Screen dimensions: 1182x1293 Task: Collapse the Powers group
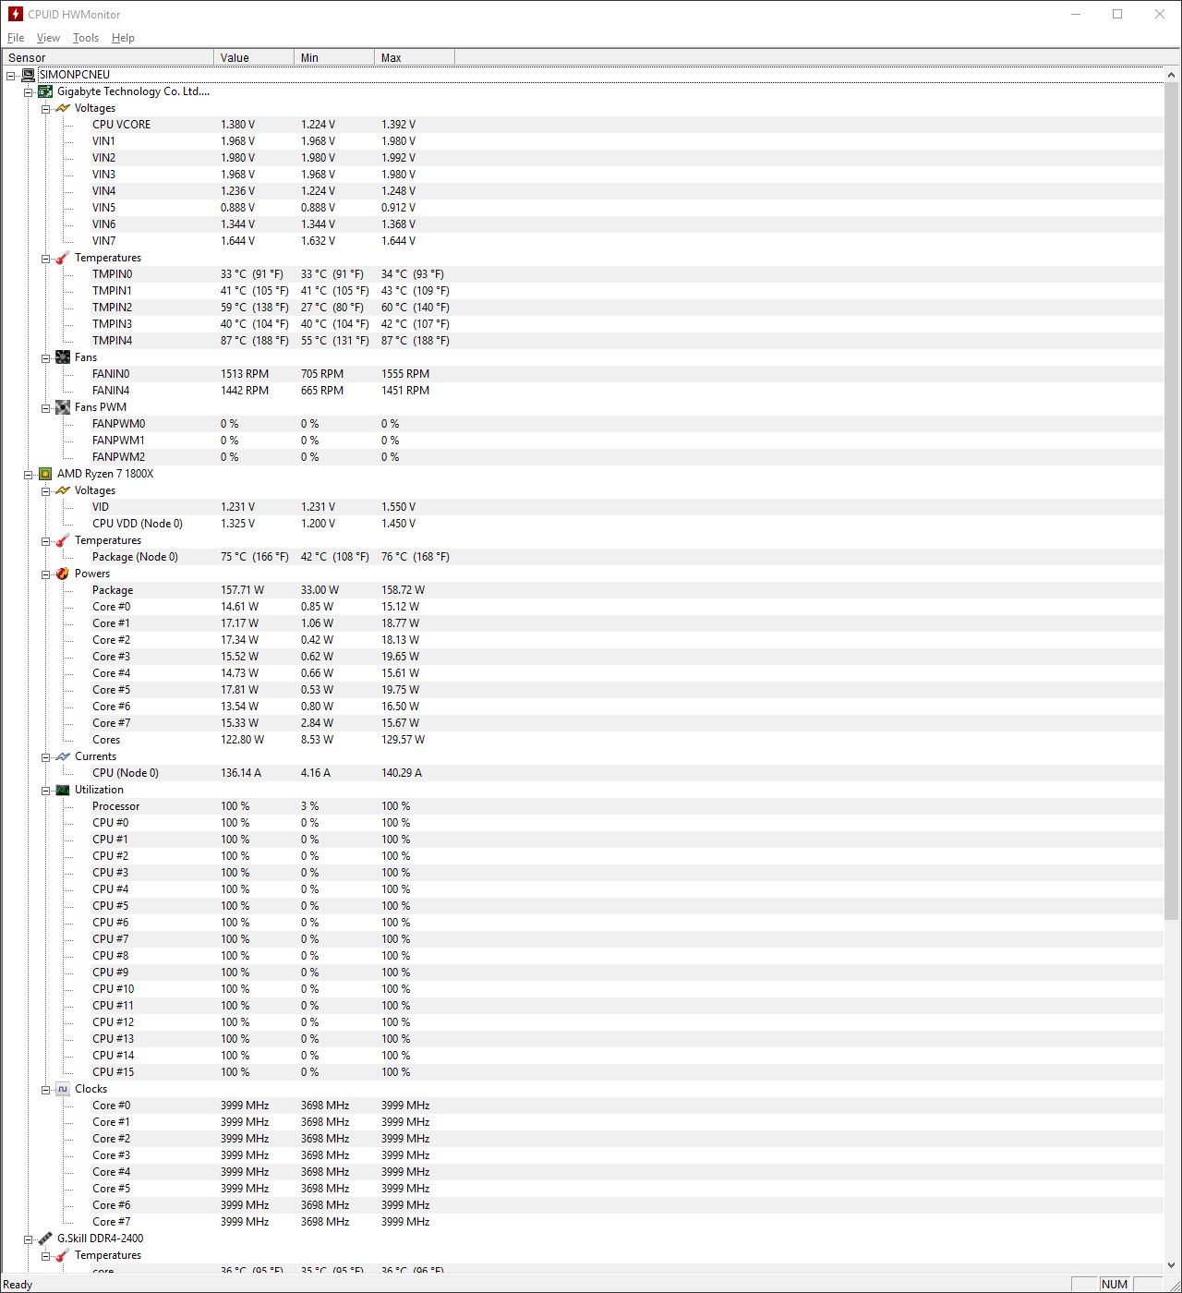46,574
